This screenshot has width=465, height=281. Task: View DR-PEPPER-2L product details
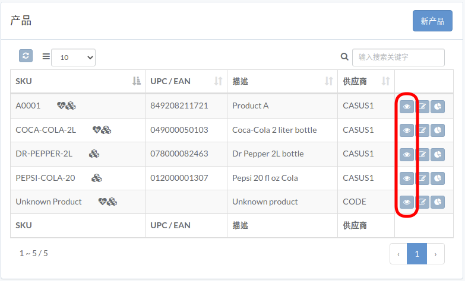407,155
